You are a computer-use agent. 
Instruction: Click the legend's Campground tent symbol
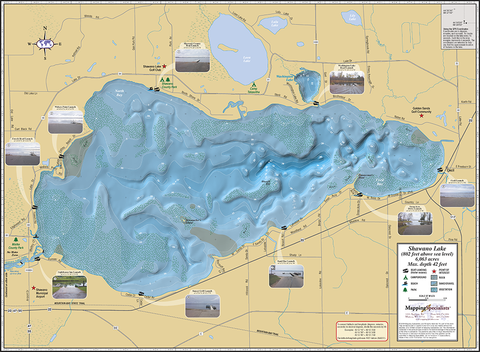[405, 277]
